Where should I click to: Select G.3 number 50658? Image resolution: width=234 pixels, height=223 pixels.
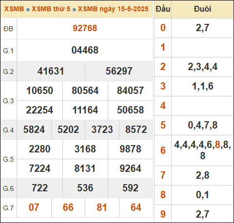click(x=131, y=110)
